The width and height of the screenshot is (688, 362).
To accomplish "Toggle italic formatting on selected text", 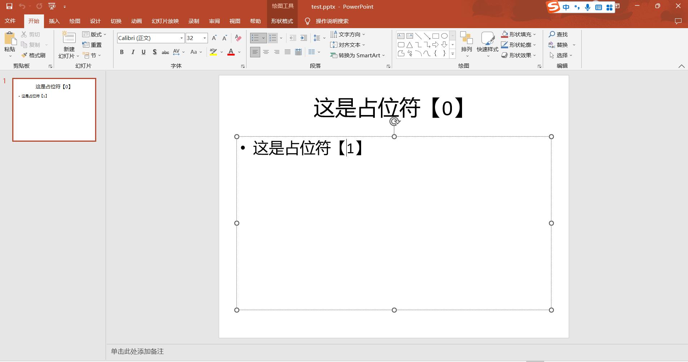I will click(x=133, y=52).
